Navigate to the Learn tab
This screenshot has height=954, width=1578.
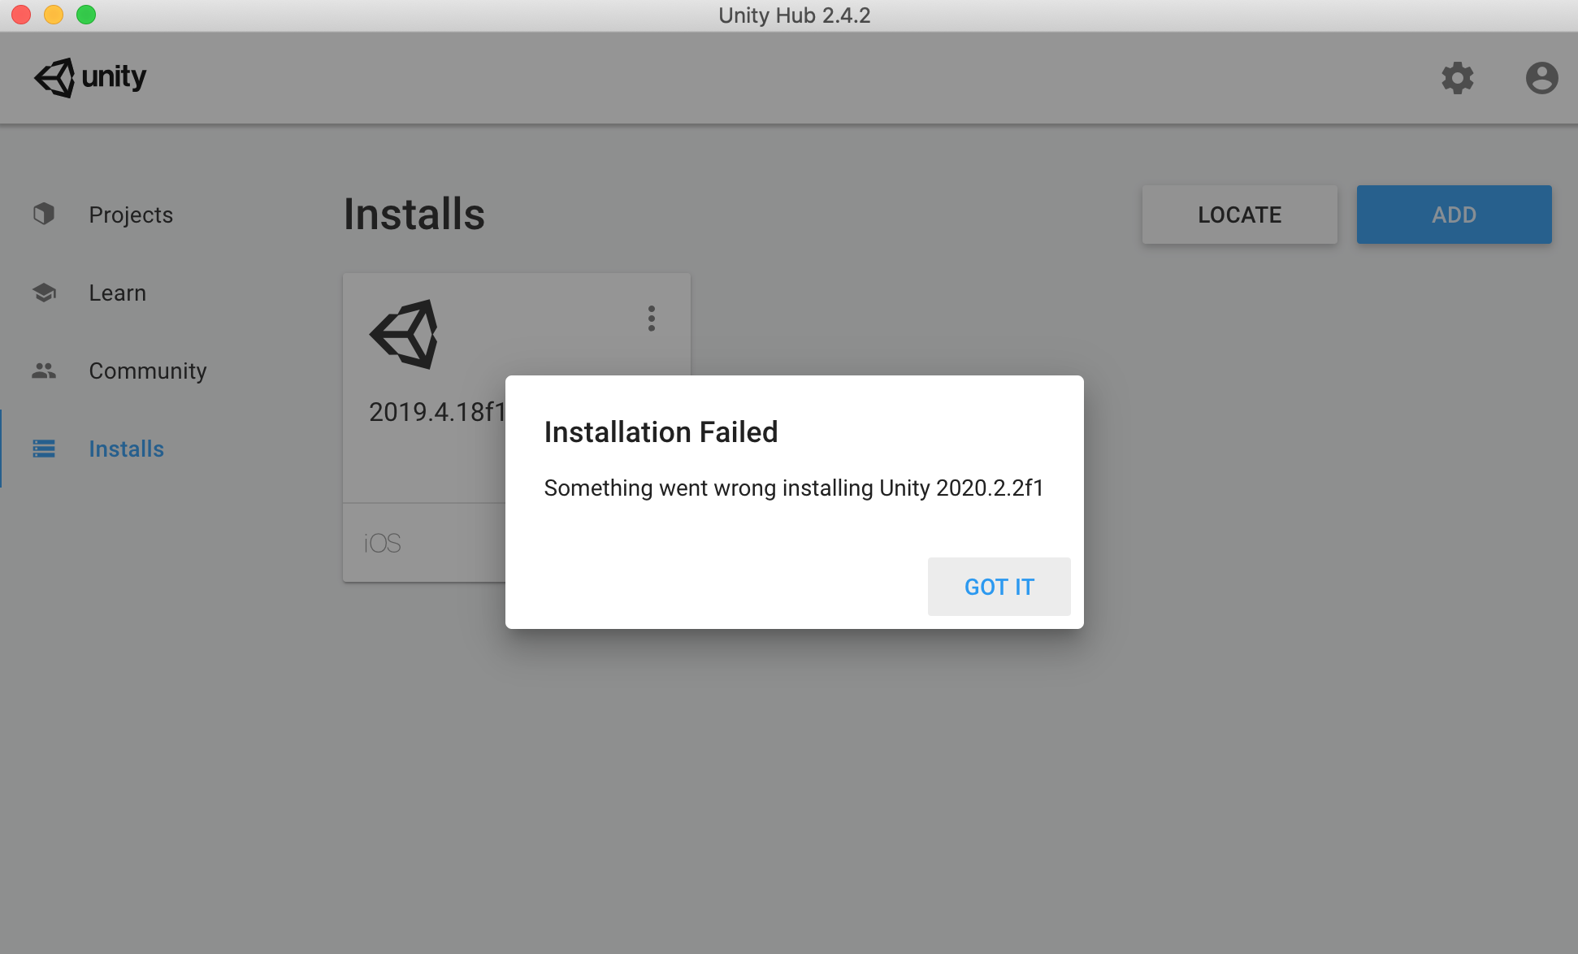click(x=117, y=292)
